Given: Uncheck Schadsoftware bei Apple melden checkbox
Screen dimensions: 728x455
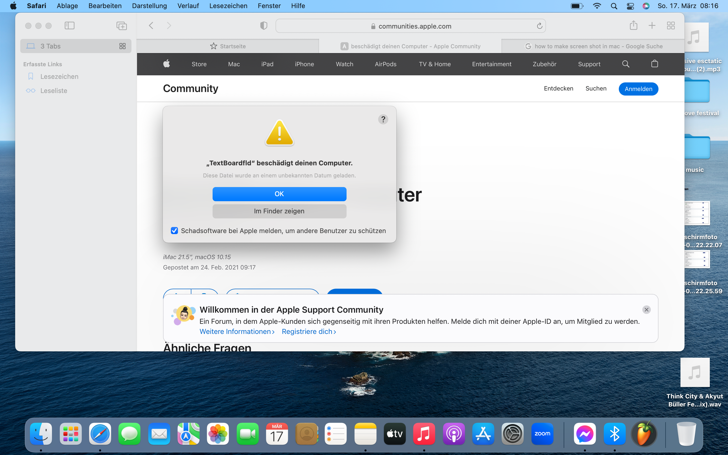Looking at the screenshot, I should coord(174,231).
